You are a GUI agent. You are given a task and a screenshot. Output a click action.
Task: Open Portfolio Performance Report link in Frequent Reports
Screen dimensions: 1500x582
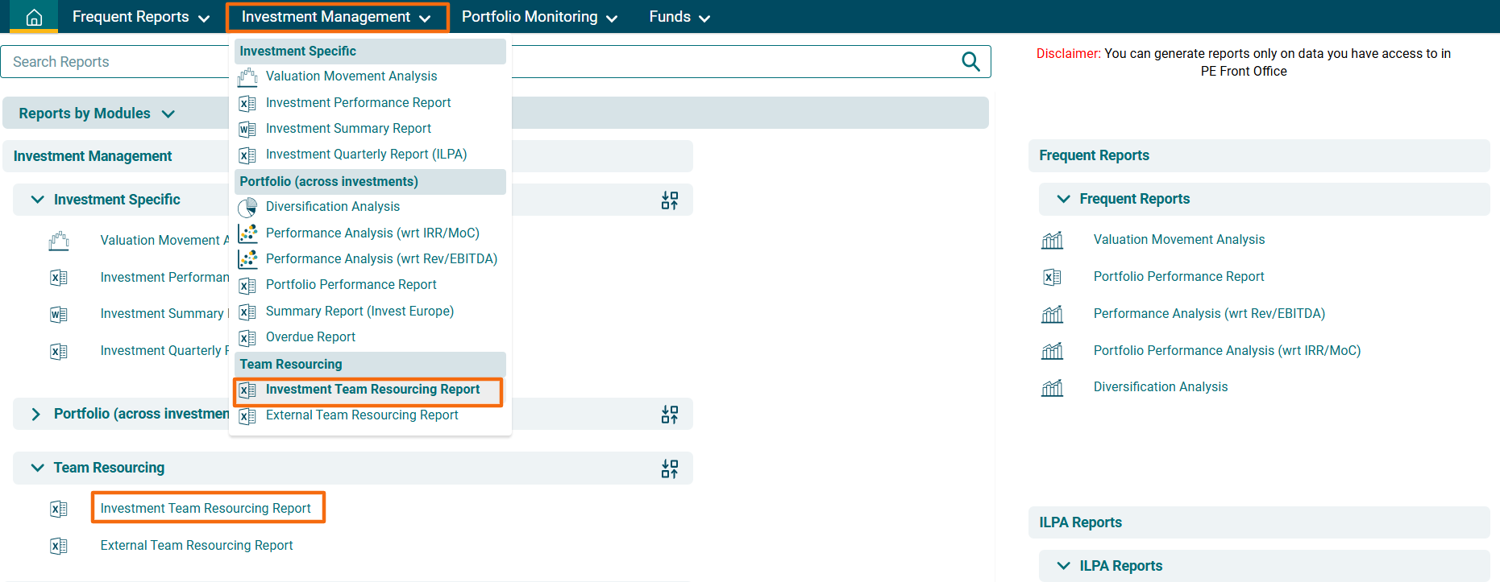click(x=1178, y=277)
